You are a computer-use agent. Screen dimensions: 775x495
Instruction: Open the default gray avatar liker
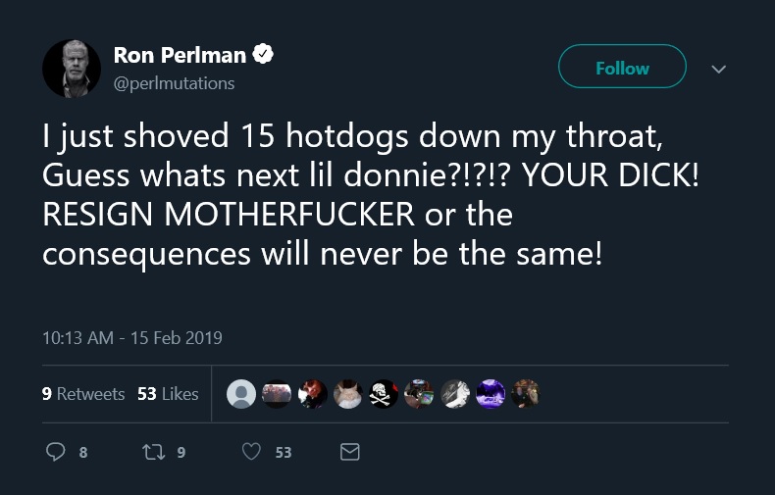[x=241, y=394]
